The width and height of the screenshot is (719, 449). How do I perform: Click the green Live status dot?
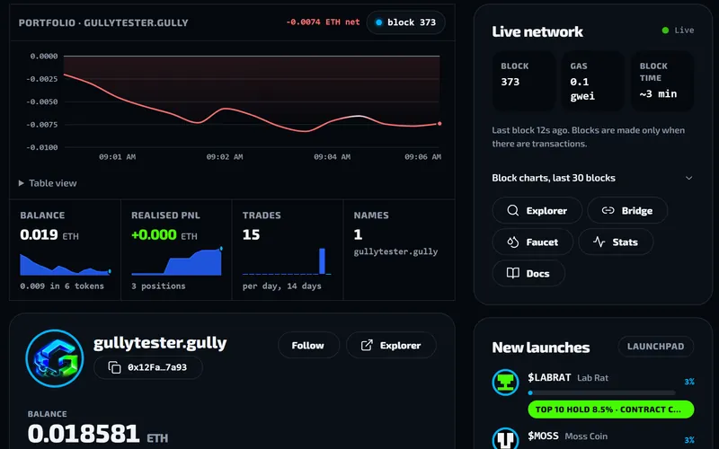(x=665, y=31)
